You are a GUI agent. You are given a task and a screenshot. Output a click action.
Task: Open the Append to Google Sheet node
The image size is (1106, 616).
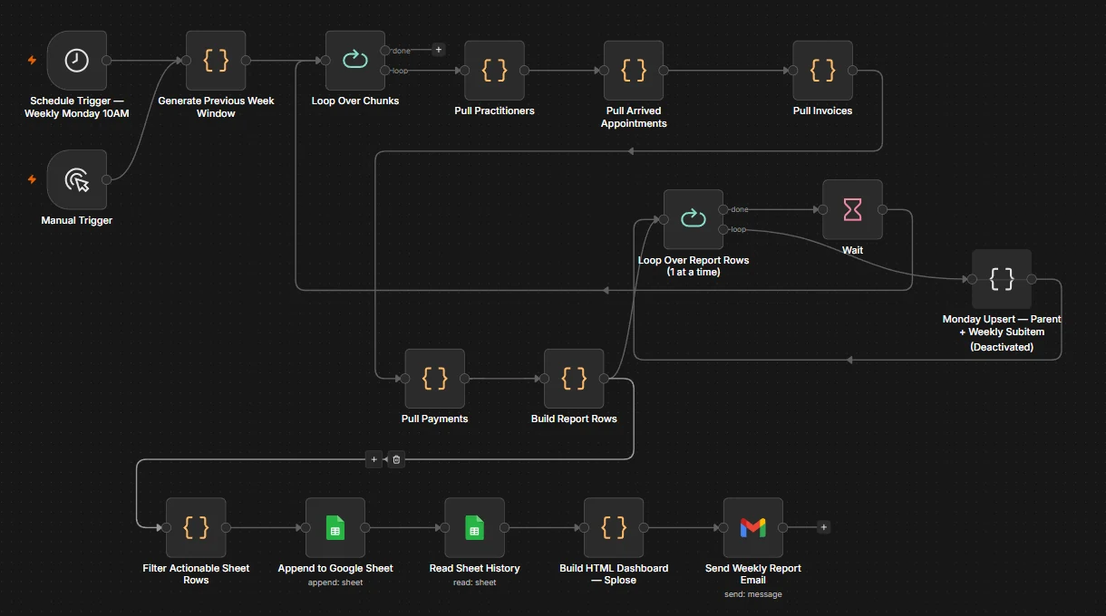pos(335,527)
